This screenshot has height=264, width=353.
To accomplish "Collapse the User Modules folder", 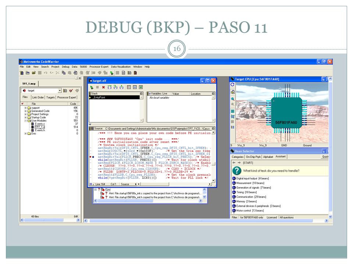I will coord(25,121).
